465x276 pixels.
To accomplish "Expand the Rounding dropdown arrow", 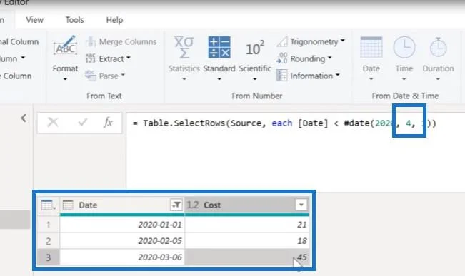I will click(329, 58).
